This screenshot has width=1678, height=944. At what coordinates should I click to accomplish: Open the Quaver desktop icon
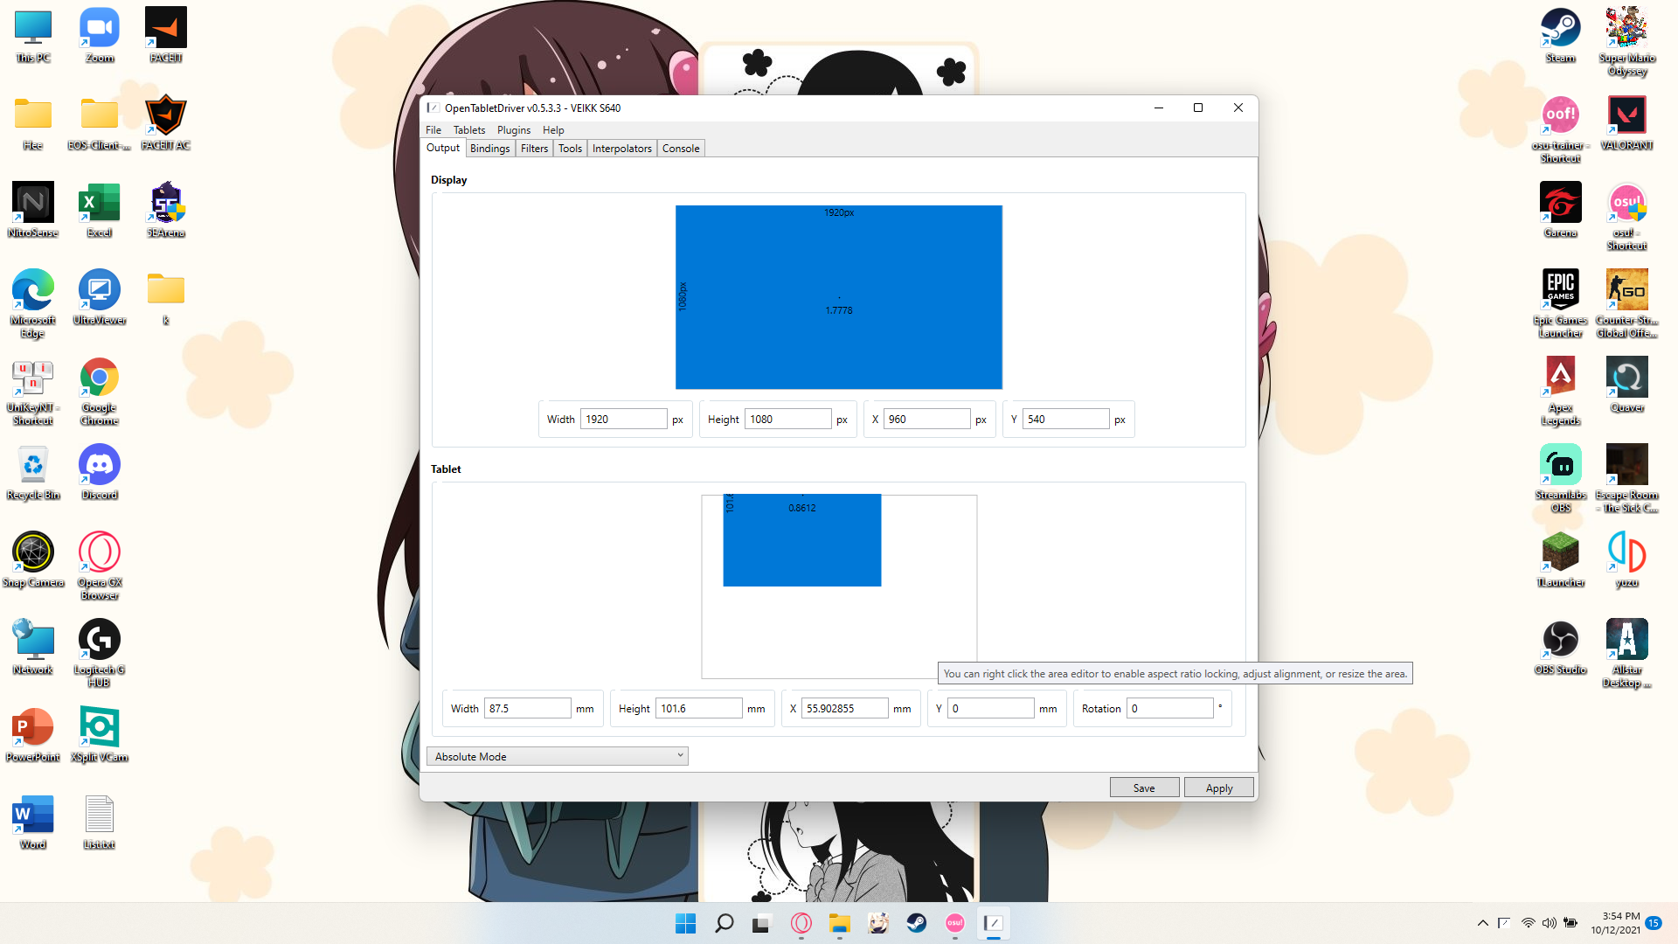[1626, 385]
